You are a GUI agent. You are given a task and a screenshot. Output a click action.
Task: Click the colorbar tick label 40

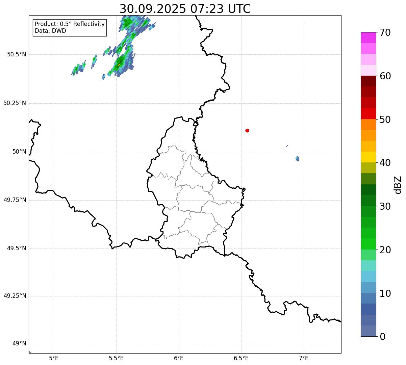click(385, 163)
